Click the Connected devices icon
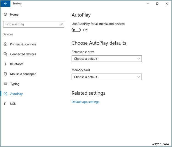 [x=5, y=54]
